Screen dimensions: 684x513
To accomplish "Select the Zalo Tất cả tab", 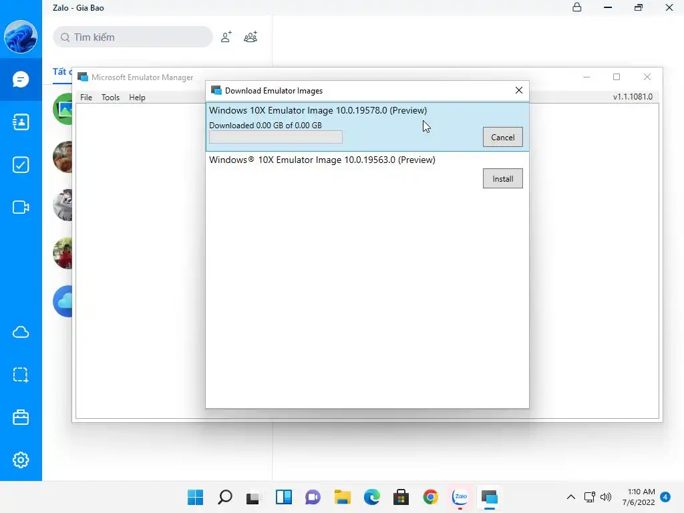I will tap(61, 72).
